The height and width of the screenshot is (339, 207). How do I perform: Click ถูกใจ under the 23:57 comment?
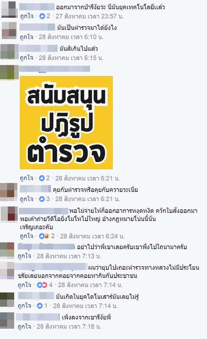click(27, 16)
